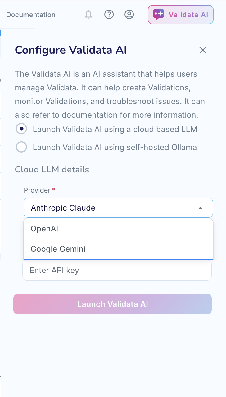Click the user account icon
Image resolution: width=226 pixels, height=397 pixels.
click(x=129, y=14)
